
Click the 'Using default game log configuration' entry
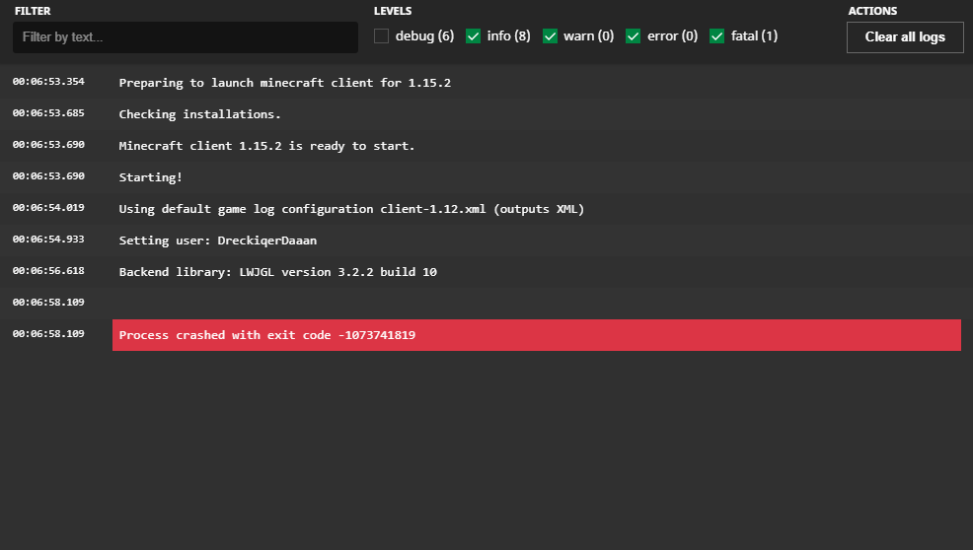351,209
